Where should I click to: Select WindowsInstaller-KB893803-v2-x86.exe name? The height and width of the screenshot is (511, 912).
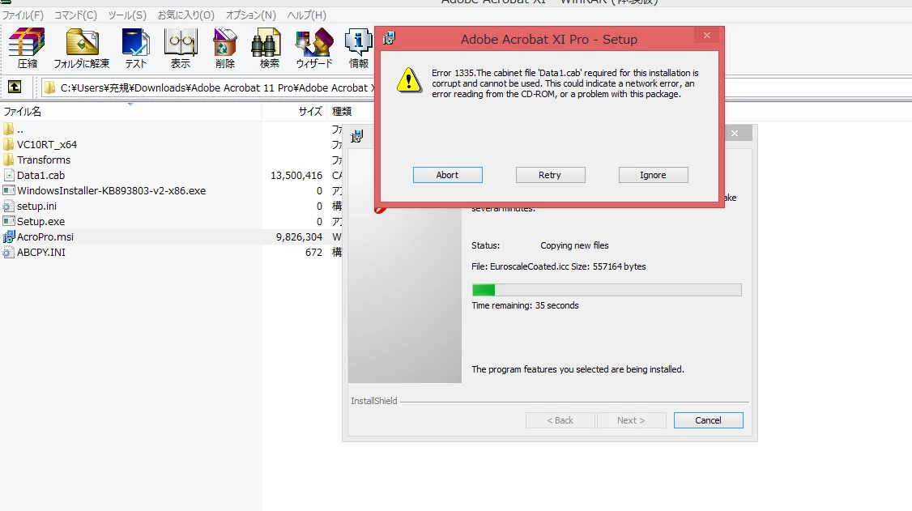(111, 190)
